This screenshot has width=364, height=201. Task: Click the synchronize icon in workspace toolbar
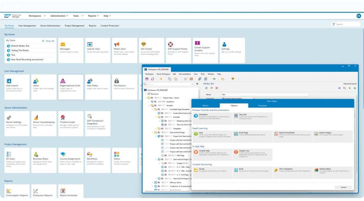152,79
